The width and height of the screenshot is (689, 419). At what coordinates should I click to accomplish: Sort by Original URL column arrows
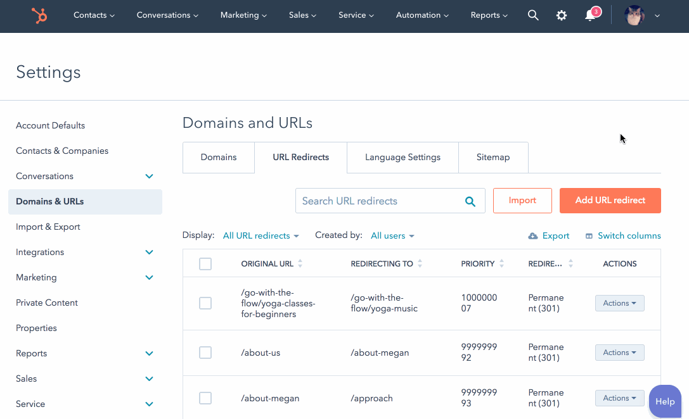point(300,264)
